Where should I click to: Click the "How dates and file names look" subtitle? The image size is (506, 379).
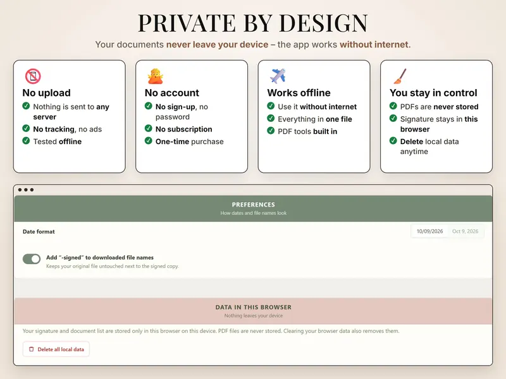(x=254, y=213)
